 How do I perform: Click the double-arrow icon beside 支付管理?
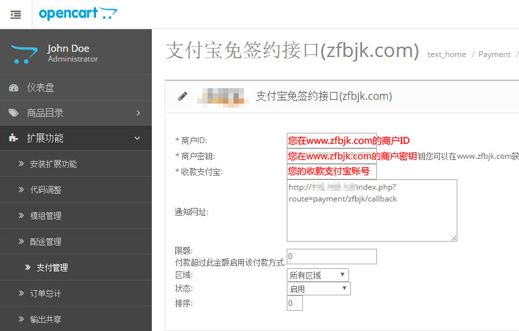point(28,268)
